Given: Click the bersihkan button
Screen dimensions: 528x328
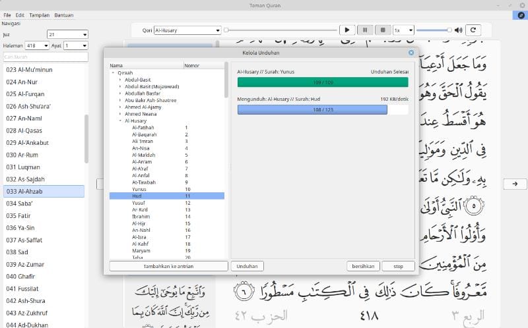Looking at the screenshot, I should [363, 266].
